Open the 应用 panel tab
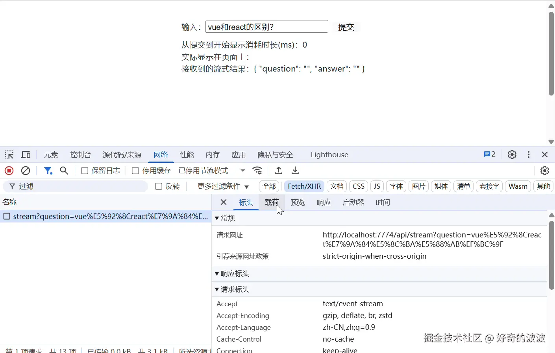 (x=239, y=154)
